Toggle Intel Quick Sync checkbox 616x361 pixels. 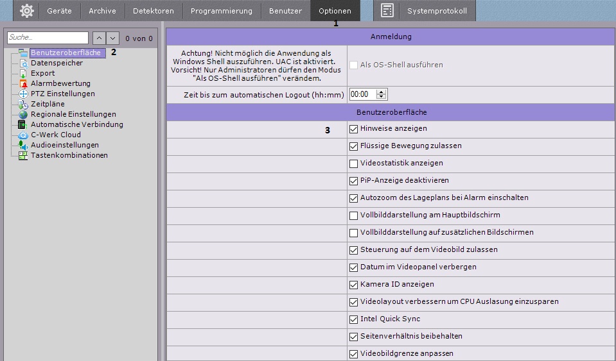pos(353,319)
